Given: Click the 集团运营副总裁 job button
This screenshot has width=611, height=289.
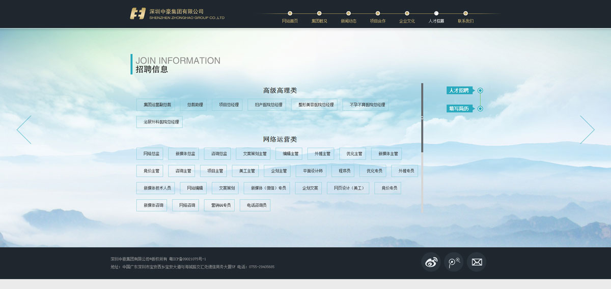Looking at the screenshot, I should point(157,105).
